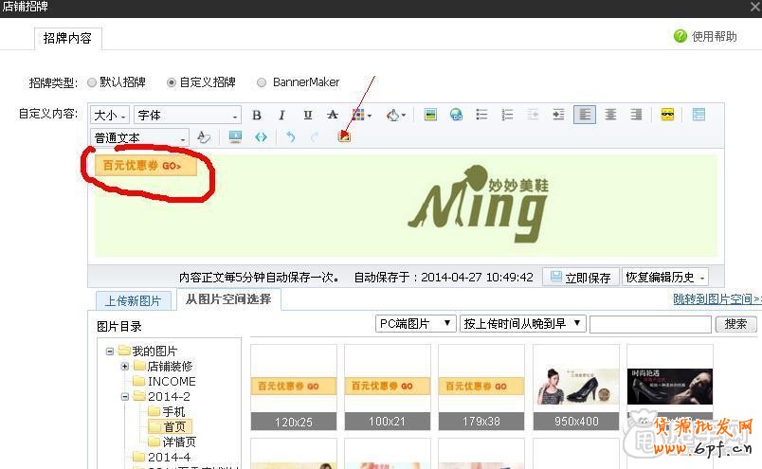Click the image space insert icon
The height and width of the screenshot is (469, 762).
click(x=344, y=136)
